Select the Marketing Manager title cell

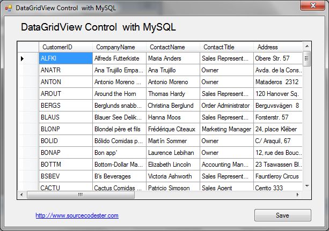(226, 129)
